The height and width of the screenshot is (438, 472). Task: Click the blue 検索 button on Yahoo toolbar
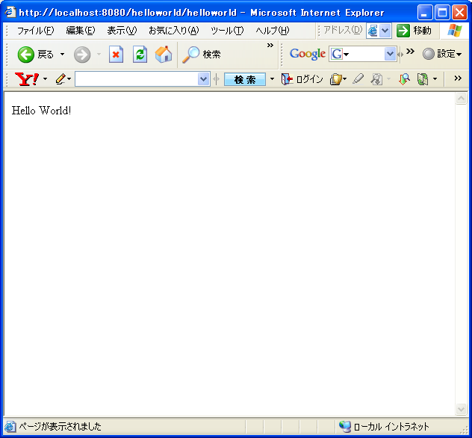(x=245, y=79)
